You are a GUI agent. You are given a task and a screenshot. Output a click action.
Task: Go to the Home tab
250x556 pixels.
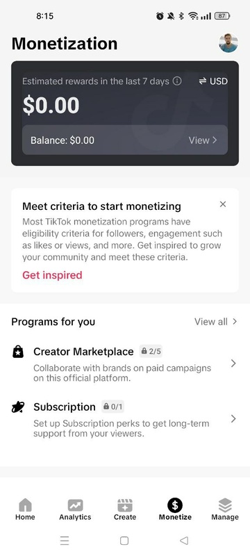pos(25,509)
